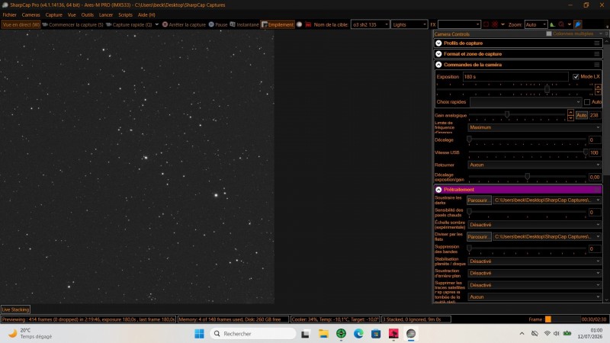Toggle the Empilement live stacking button
The width and height of the screenshot is (610, 343).
click(278, 24)
